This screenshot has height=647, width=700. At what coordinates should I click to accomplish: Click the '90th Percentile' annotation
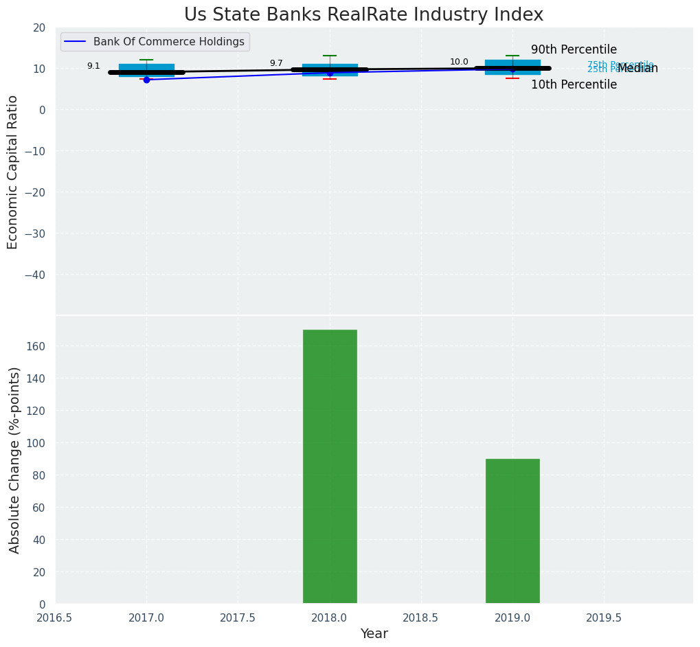click(x=574, y=50)
